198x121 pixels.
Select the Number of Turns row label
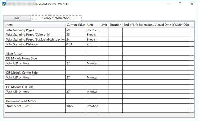point(18,106)
